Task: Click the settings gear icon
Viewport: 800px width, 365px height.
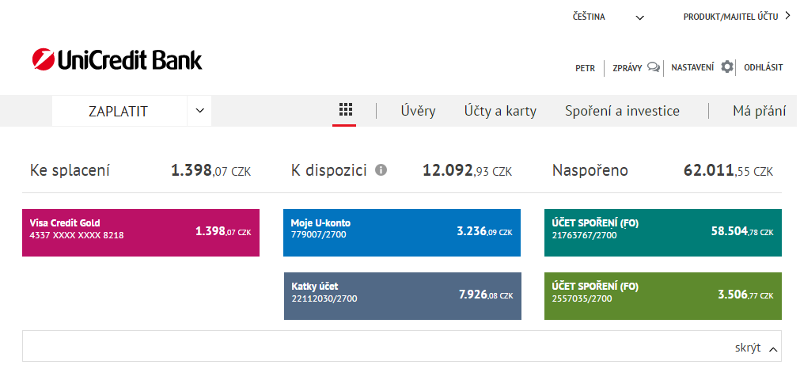Action: [727, 67]
